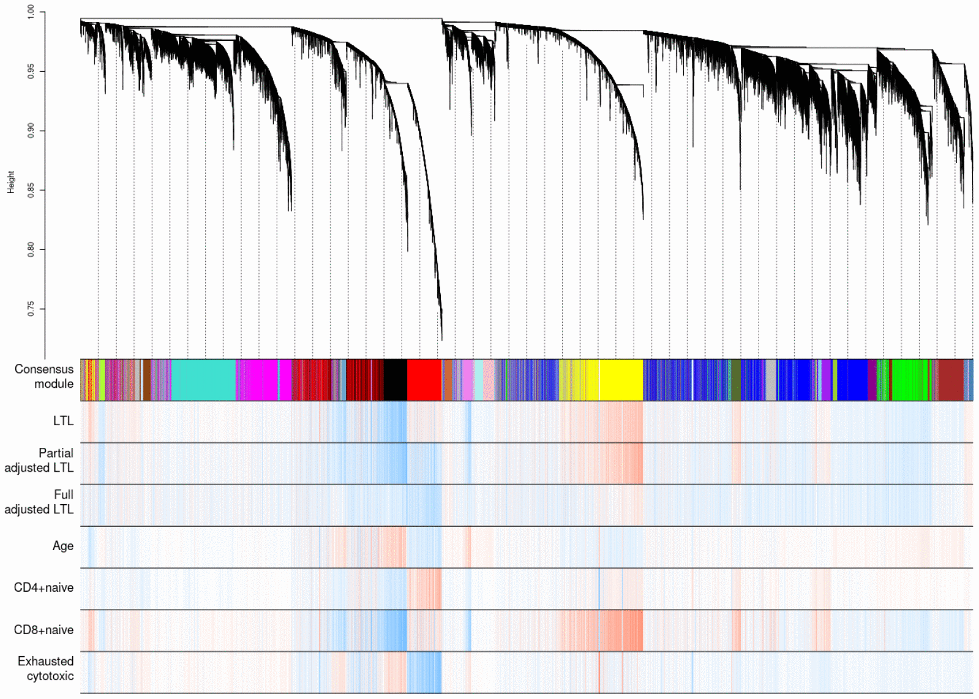979x699 pixels.
Task: Select the solid yellow consensus module block
Action: click(x=621, y=380)
